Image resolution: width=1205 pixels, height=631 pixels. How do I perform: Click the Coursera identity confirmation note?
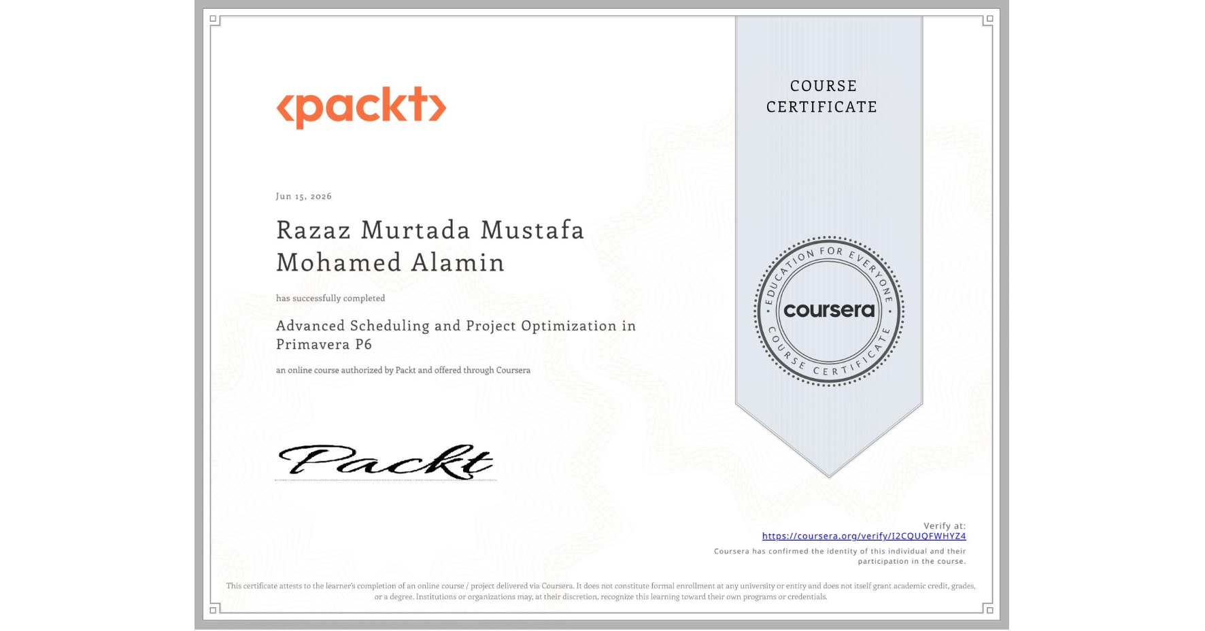click(x=840, y=556)
